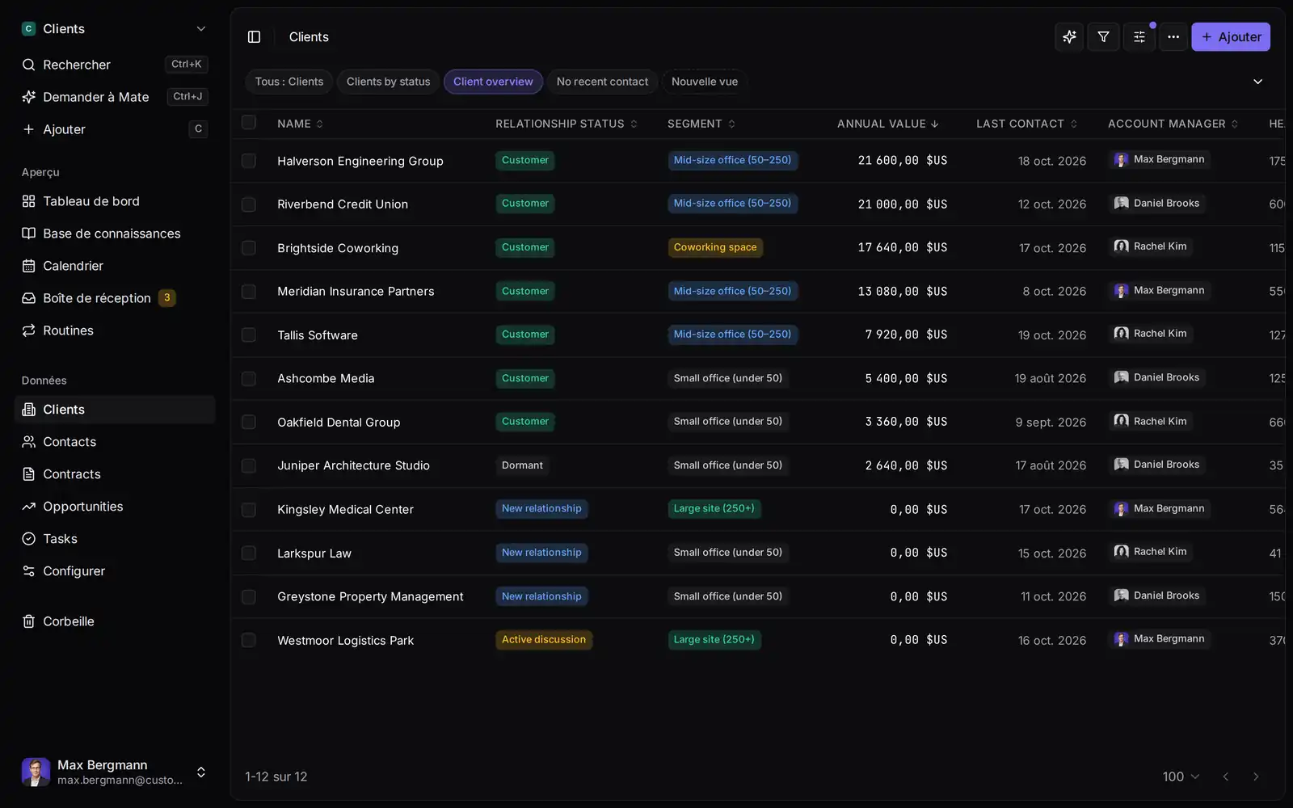Sort by Annual Value column header
The image size is (1293, 808).
click(887, 124)
